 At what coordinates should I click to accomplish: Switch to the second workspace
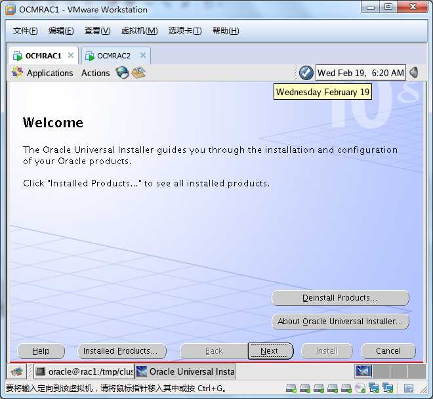(381, 371)
